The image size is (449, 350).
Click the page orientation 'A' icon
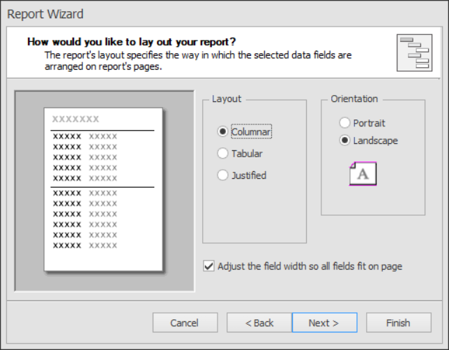coord(363,173)
